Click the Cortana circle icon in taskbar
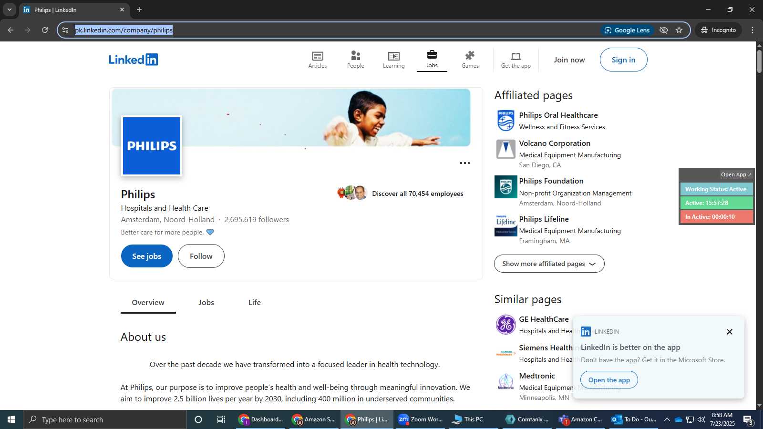This screenshot has width=763, height=429. (198, 419)
